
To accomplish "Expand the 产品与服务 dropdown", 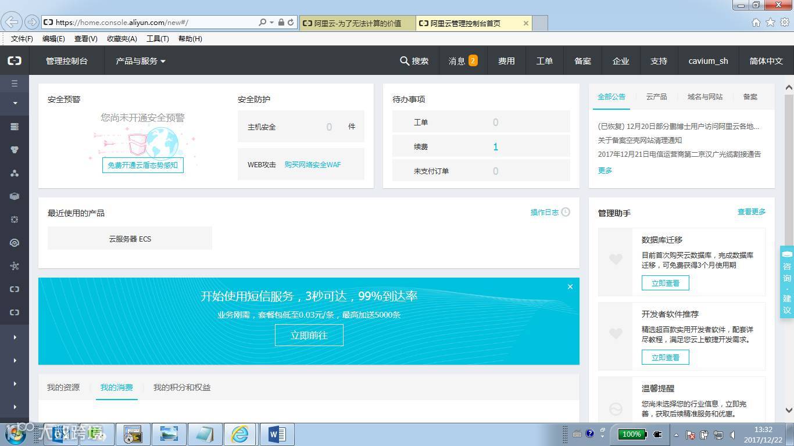I will 141,61.
